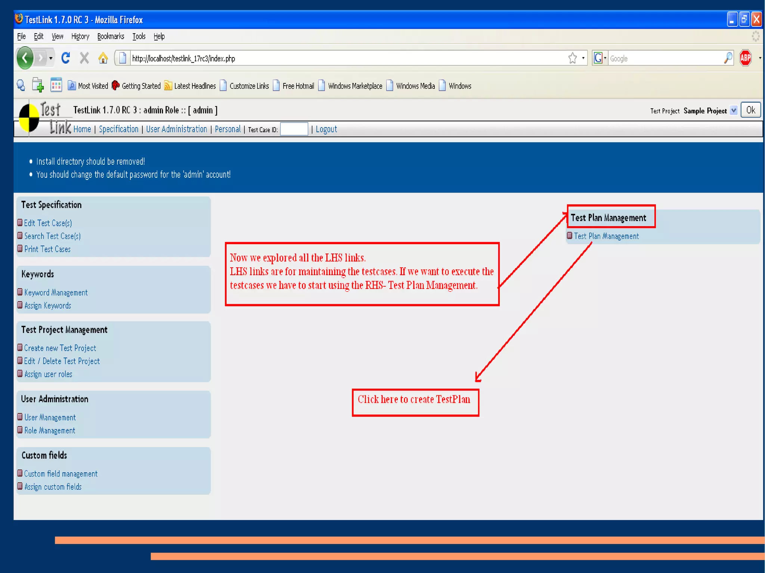This screenshot has width=765, height=573.
Task: Click the browser Back arrow button
Action: pos(25,58)
